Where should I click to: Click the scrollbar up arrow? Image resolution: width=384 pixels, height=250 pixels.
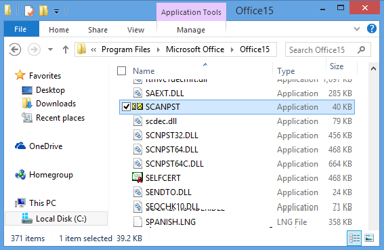click(x=373, y=68)
